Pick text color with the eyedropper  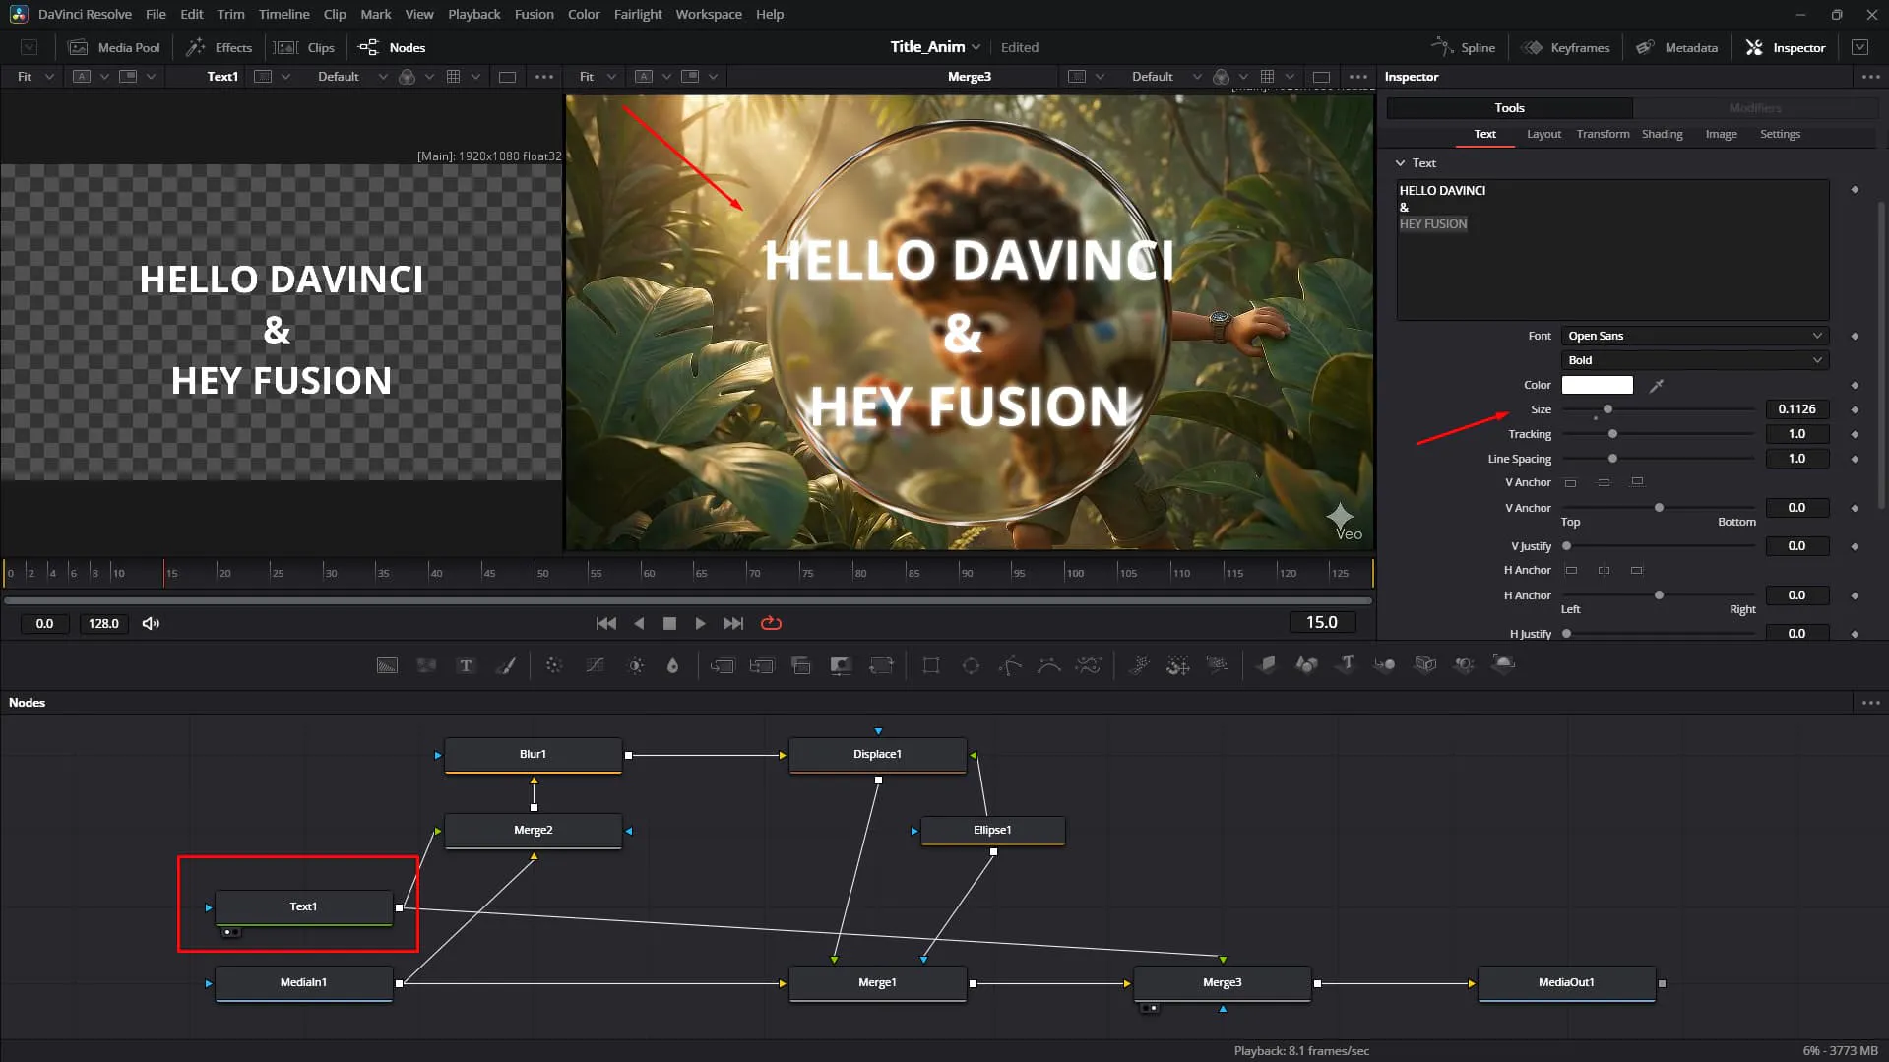[x=1657, y=386]
